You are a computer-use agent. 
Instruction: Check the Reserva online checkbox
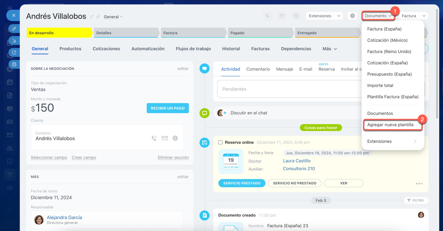(220, 142)
